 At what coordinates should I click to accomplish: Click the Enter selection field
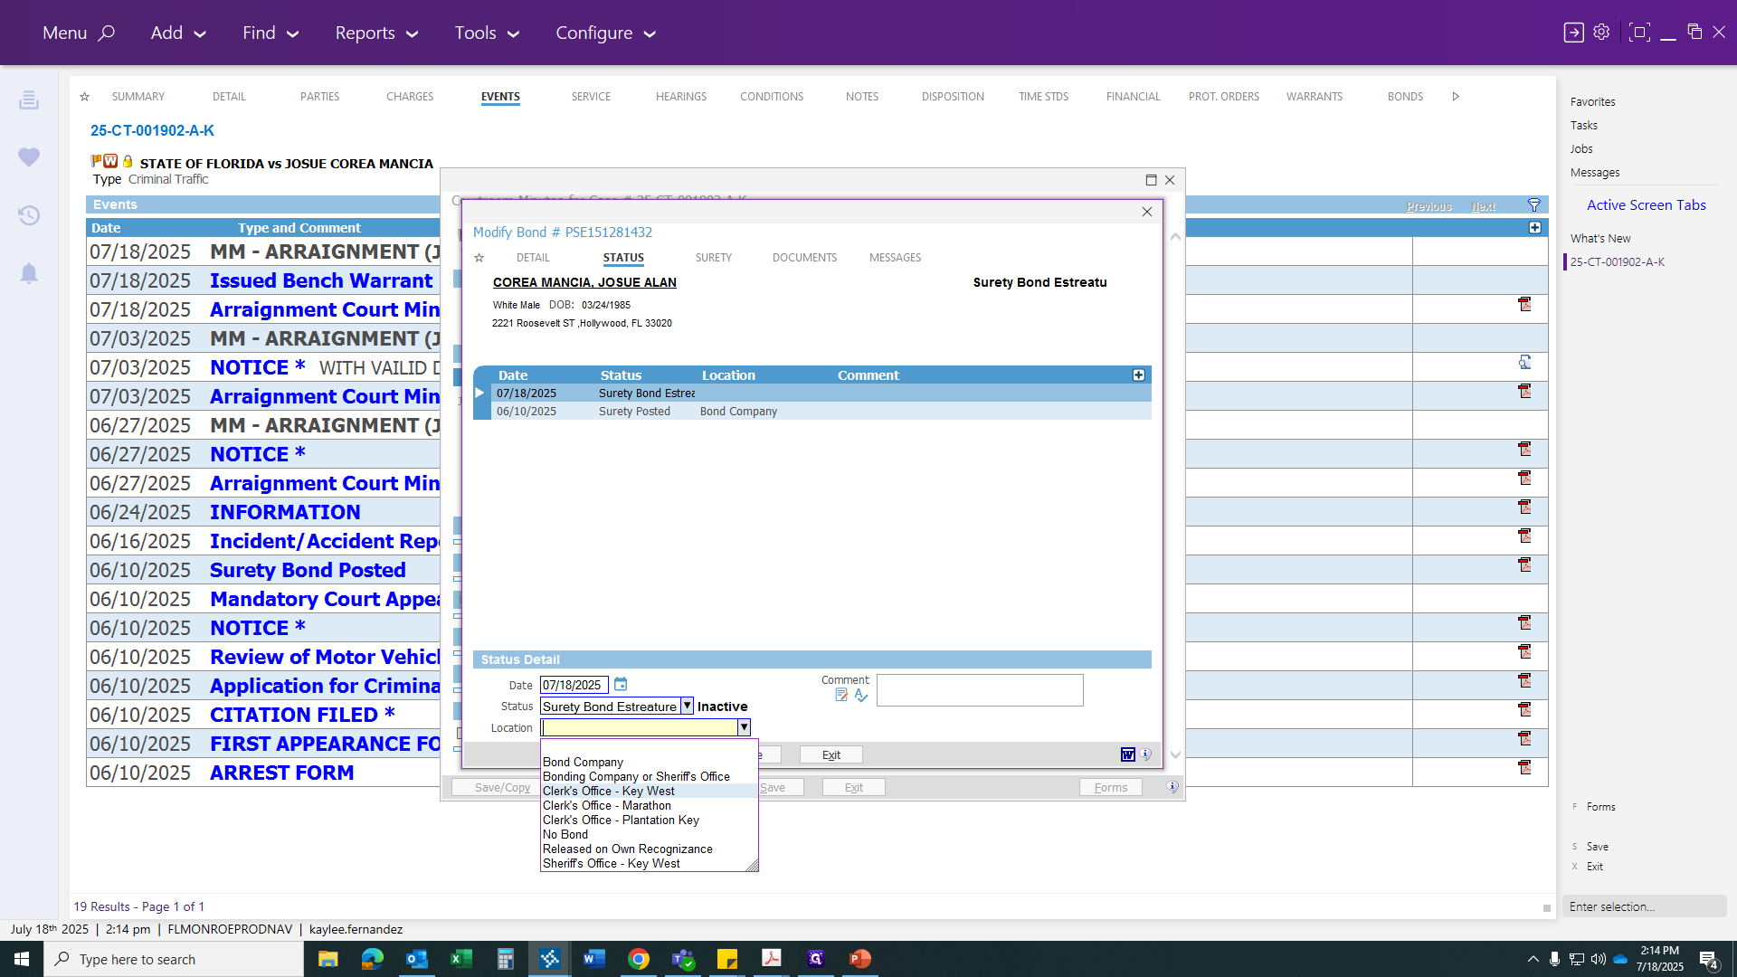(1644, 906)
